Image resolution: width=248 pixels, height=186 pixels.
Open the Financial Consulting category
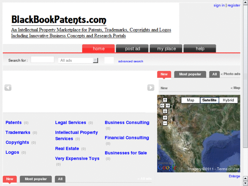127,138
